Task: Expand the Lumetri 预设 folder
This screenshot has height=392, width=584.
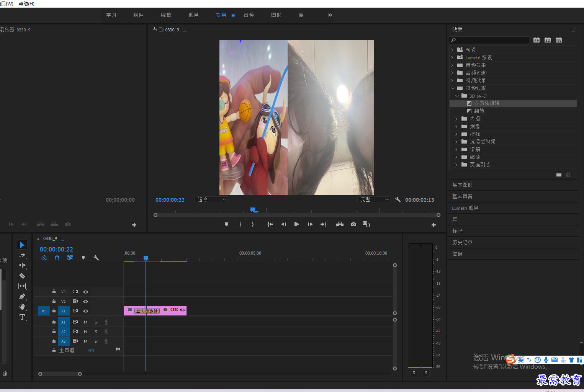Action: tap(452, 57)
